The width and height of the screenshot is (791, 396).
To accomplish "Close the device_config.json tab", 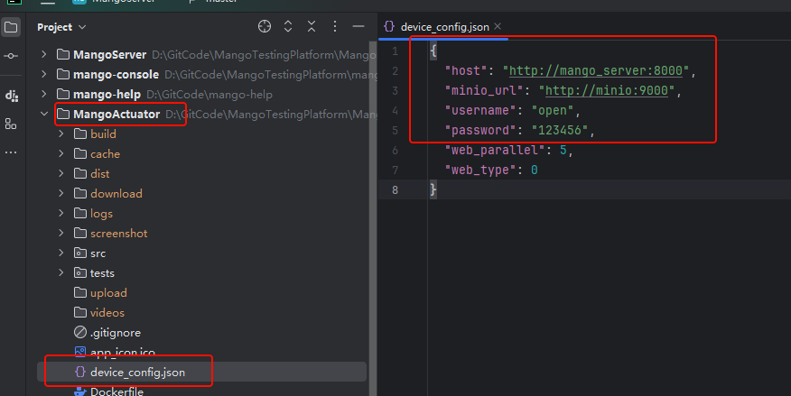I will 498,27.
